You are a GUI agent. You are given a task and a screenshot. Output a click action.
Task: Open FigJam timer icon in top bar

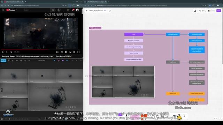coord(206,11)
